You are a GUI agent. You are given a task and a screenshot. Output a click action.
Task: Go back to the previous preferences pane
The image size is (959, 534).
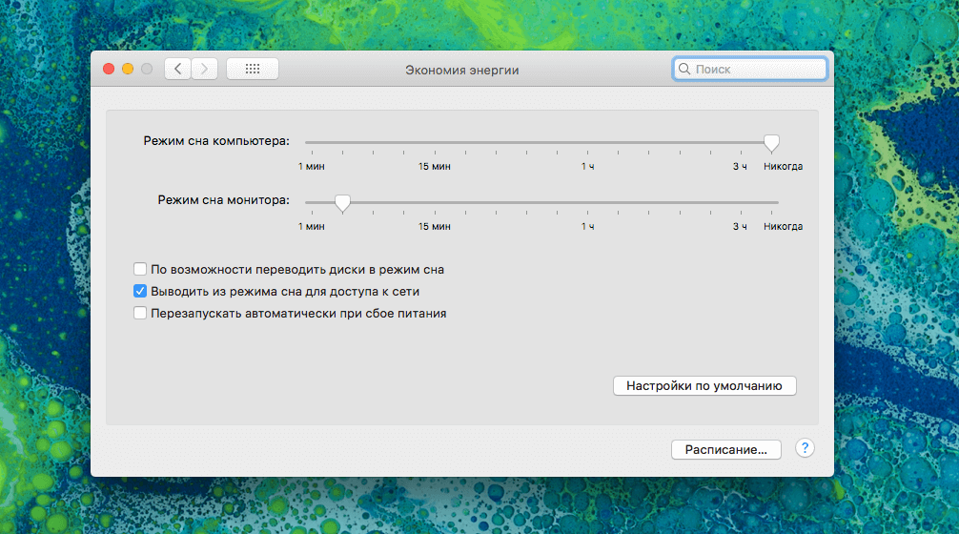(x=177, y=69)
